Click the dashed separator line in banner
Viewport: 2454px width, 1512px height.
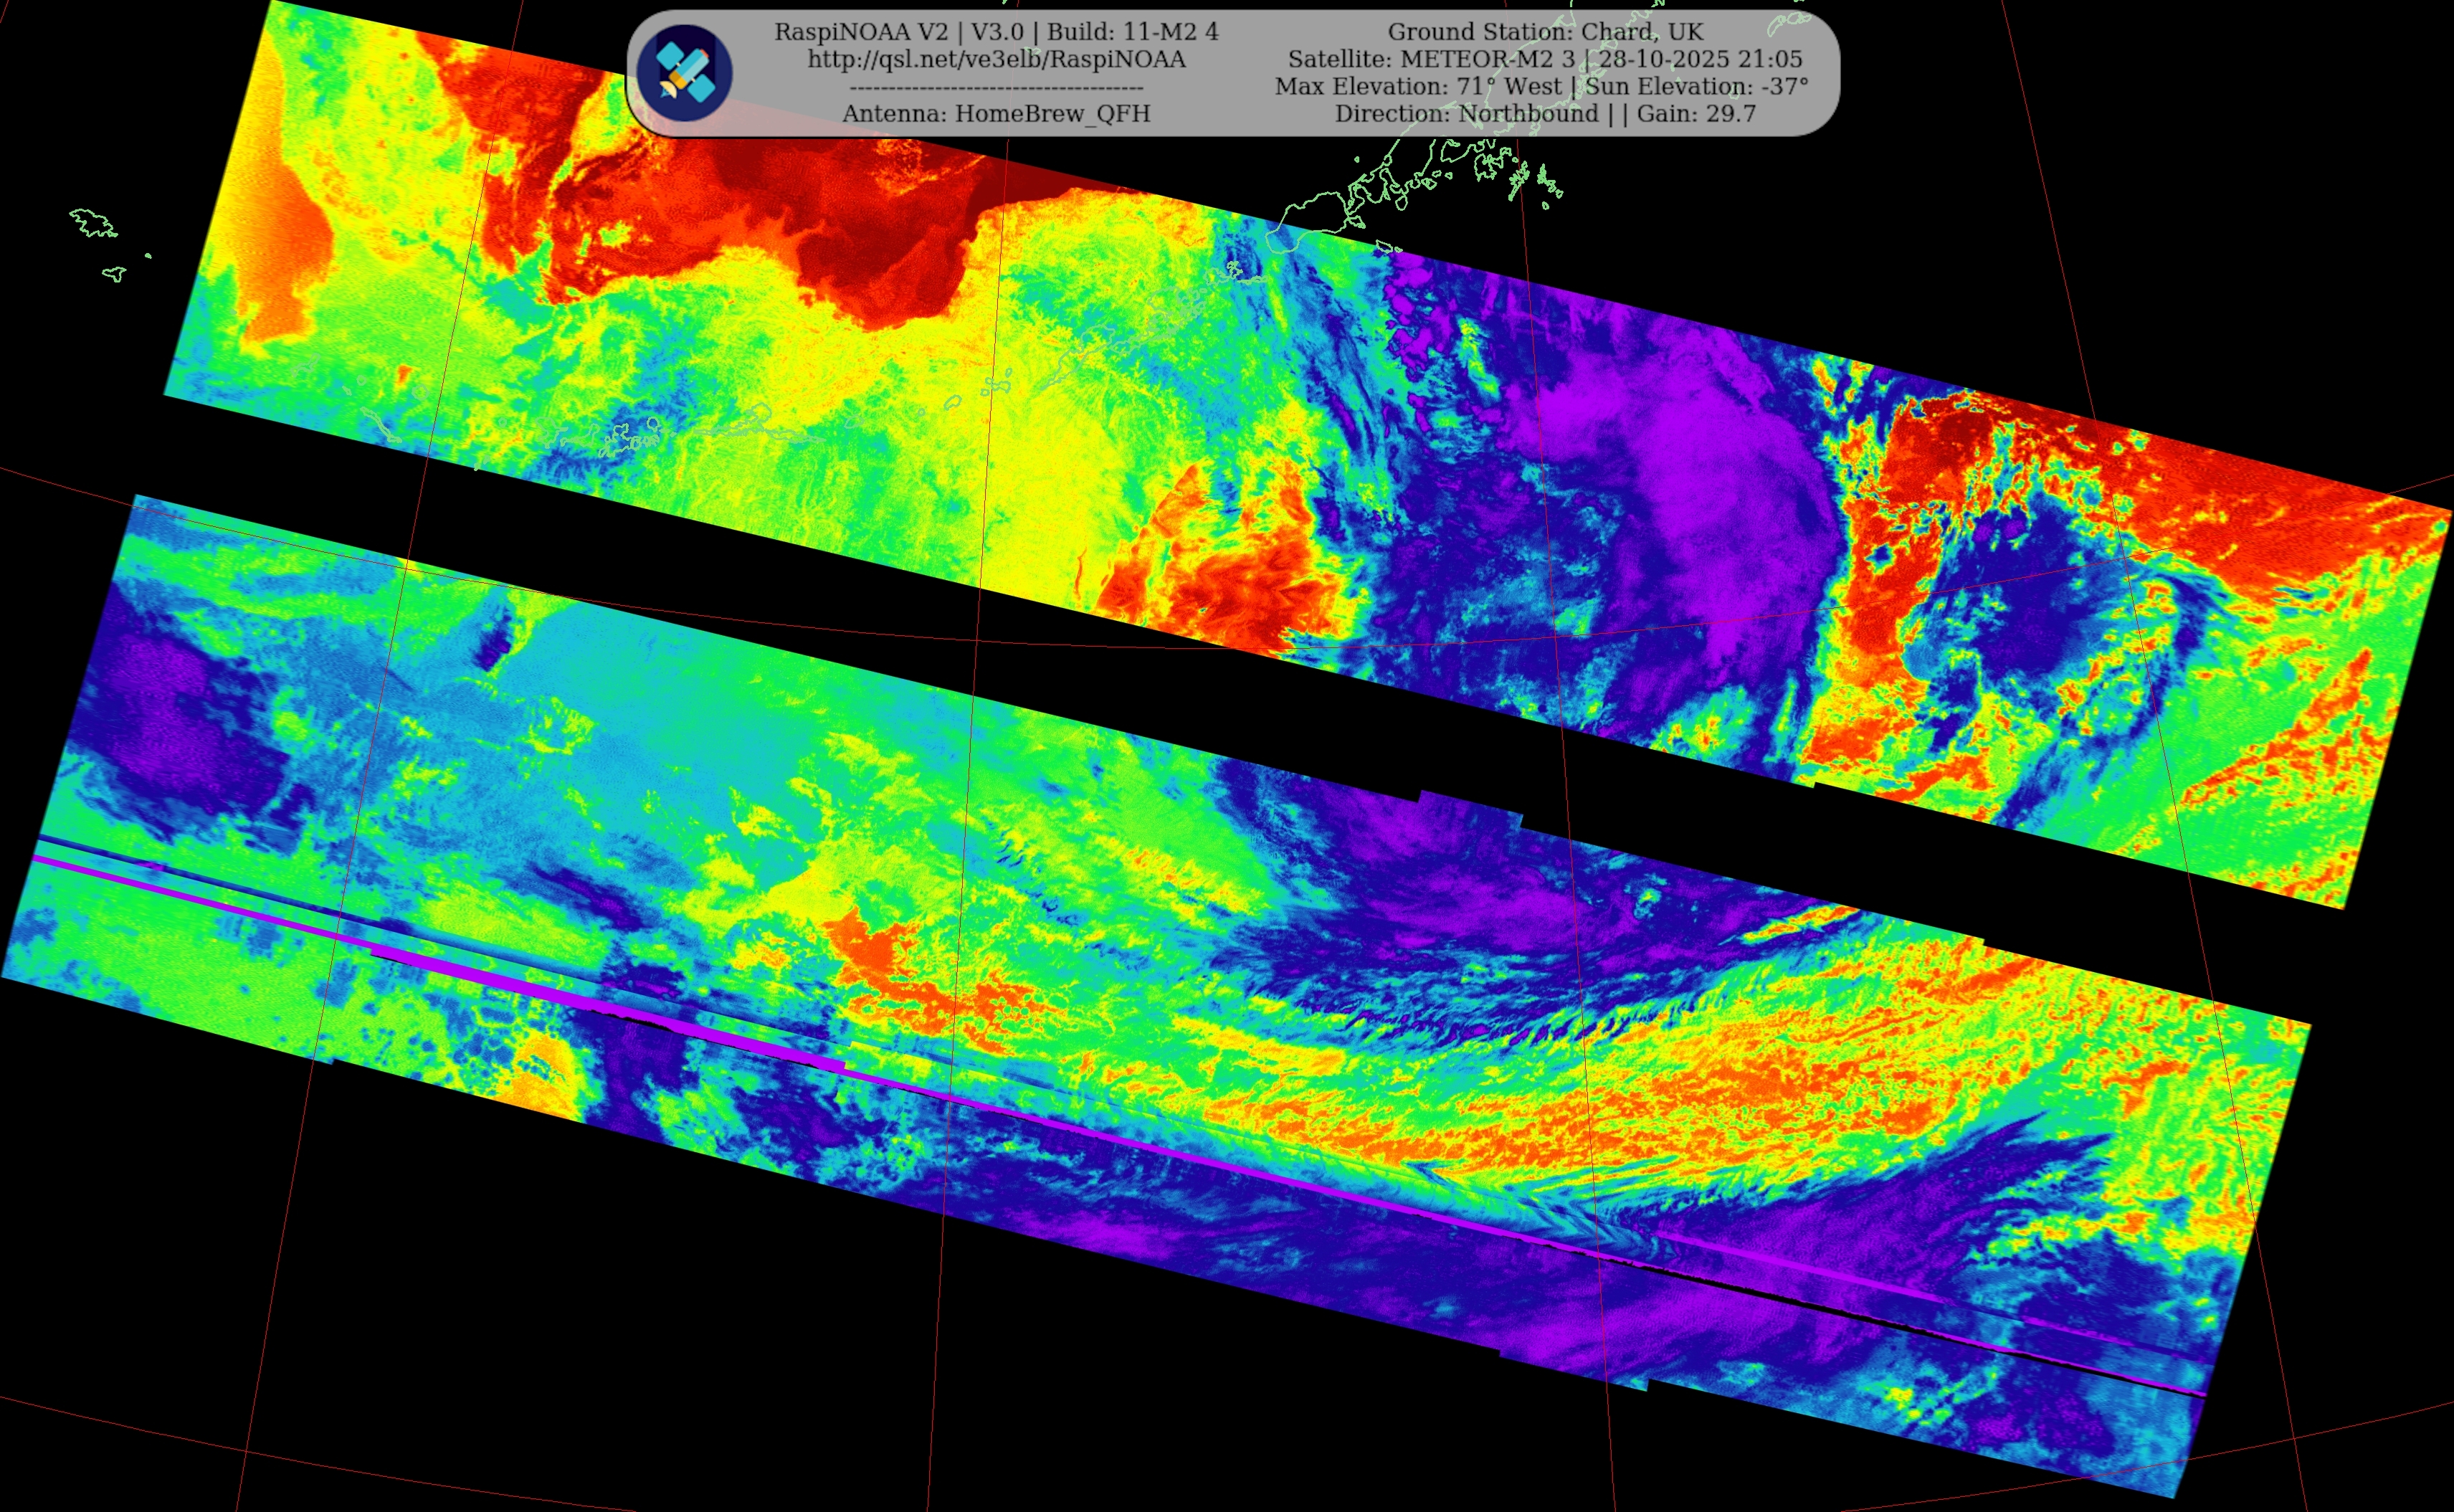996,88
